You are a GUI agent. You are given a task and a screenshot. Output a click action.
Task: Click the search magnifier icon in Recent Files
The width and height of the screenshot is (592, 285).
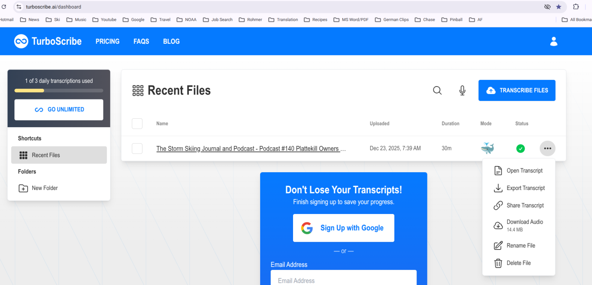437,91
